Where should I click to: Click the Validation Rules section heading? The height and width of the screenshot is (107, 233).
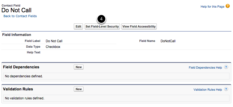(x=18, y=89)
